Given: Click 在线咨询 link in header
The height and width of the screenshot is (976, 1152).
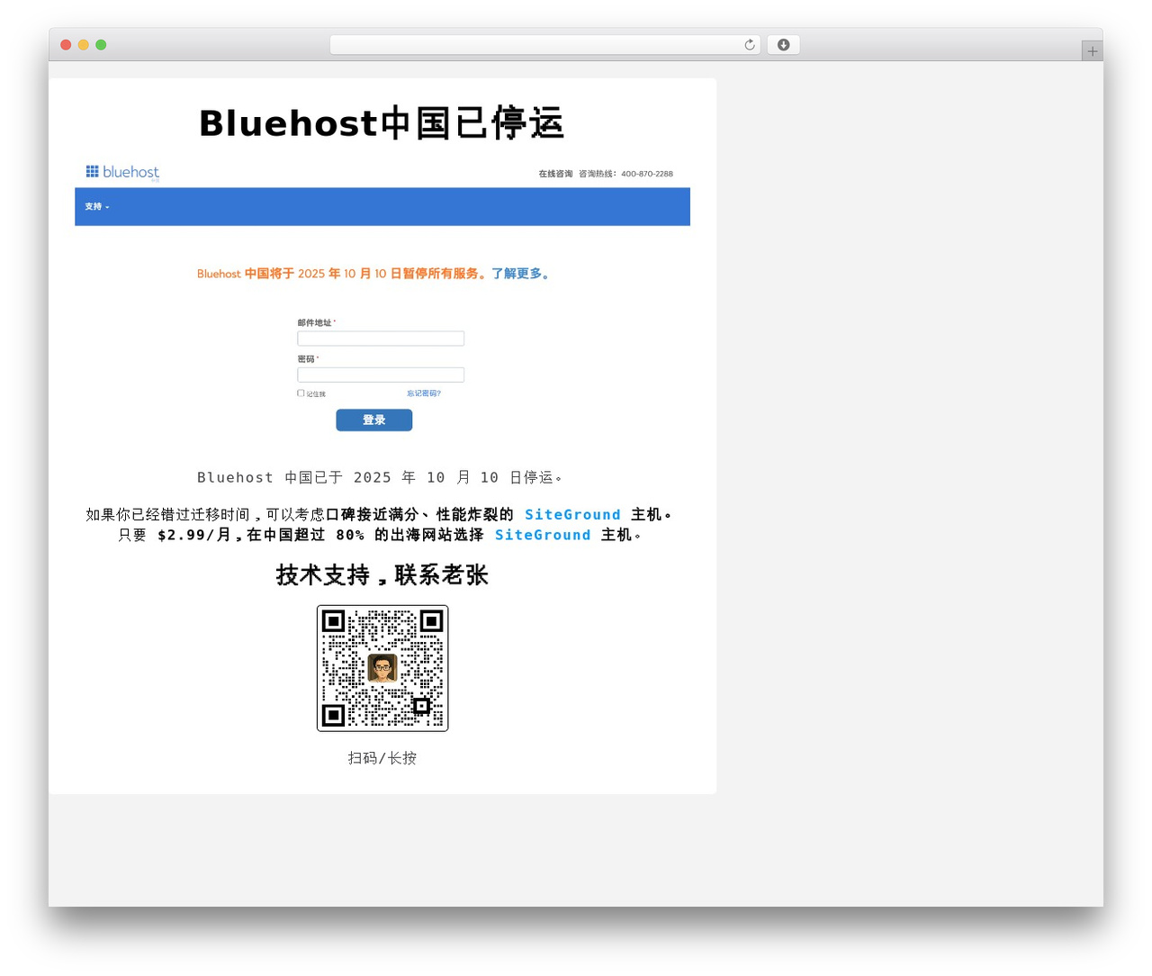Looking at the screenshot, I should [x=555, y=174].
